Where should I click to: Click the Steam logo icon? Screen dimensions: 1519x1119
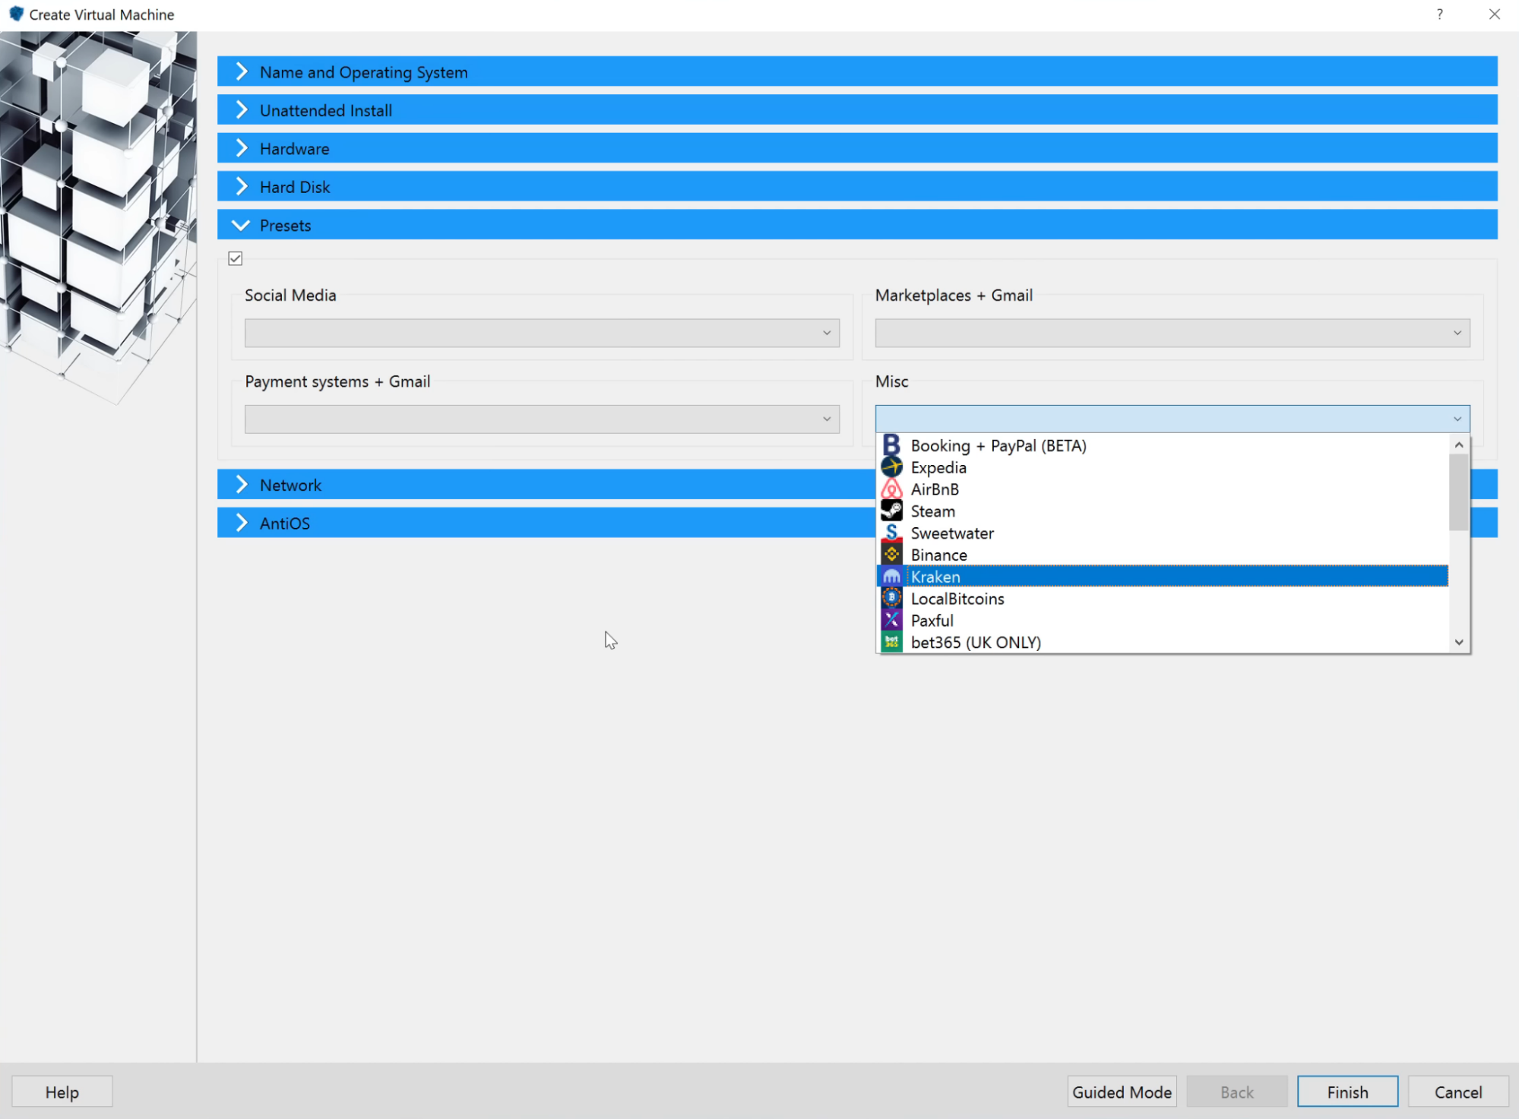(x=891, y=511)
